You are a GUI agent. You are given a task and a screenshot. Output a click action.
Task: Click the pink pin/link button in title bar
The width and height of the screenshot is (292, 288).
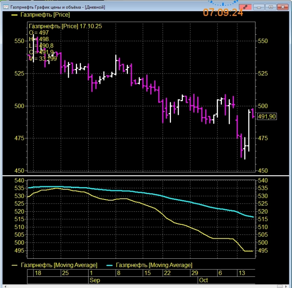click(245, 7)
